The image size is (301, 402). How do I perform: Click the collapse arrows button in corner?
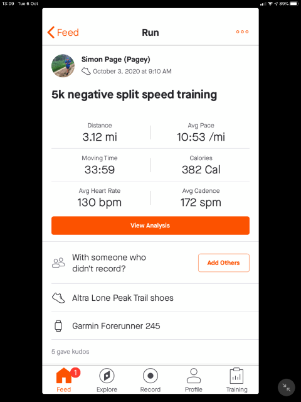[x=286, y=388]
